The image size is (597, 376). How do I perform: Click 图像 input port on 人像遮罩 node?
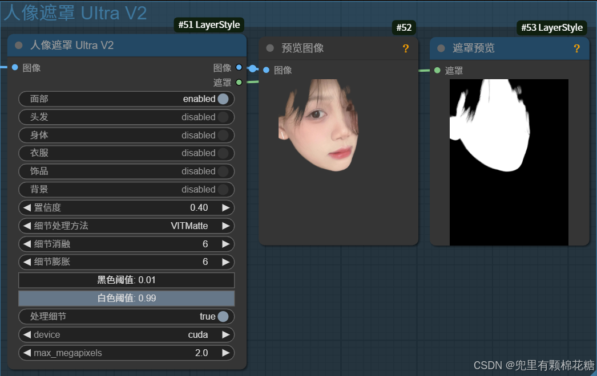(x=15, y=67)
